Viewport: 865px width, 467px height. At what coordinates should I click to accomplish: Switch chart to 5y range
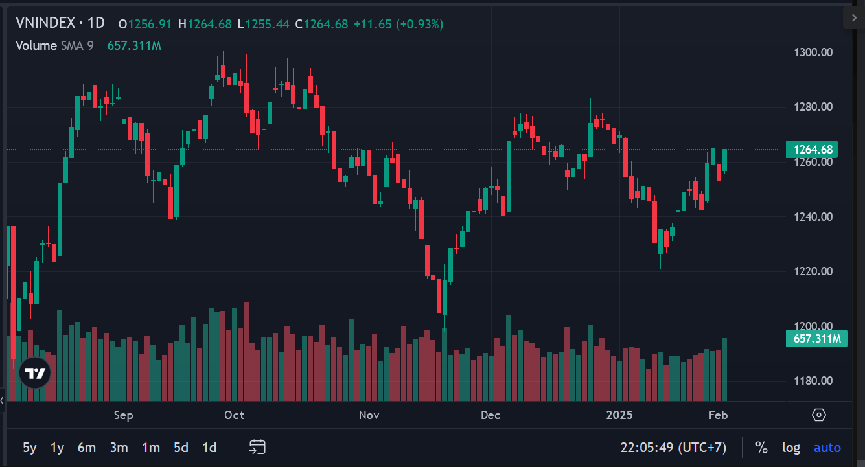[29, 447]
